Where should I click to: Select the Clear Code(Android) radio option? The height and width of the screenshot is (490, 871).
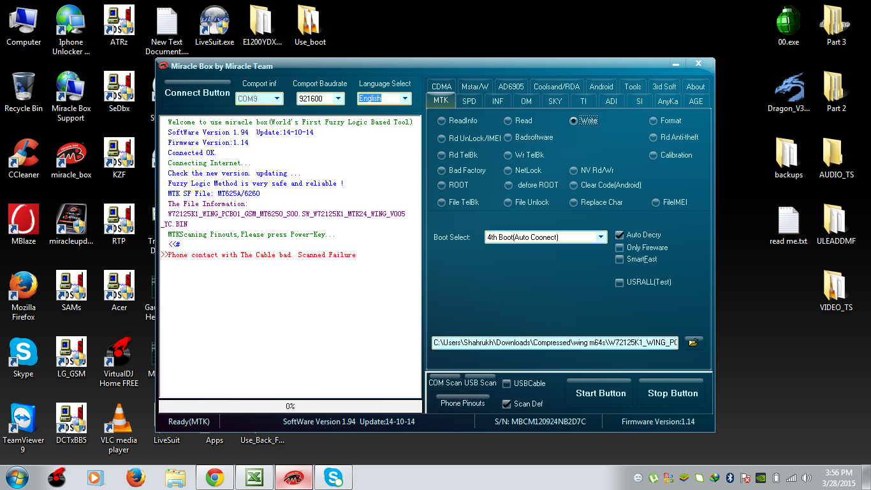(605, 185)
